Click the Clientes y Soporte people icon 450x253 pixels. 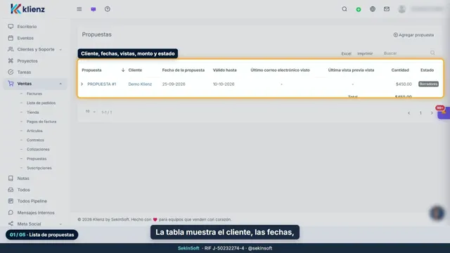point(11,49)
